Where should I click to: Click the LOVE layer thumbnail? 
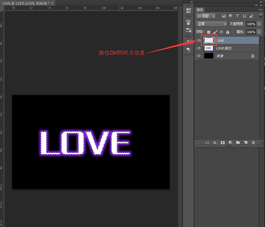click(209, 41)
